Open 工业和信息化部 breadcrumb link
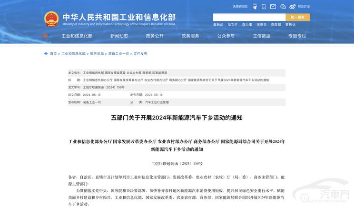Screen dimensions: 354x208 pos(73,53)
